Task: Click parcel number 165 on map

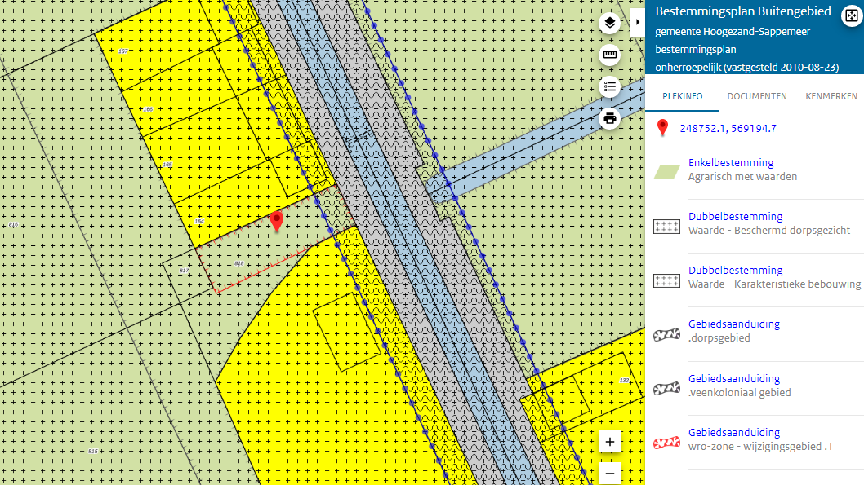Action: point(167,165)
